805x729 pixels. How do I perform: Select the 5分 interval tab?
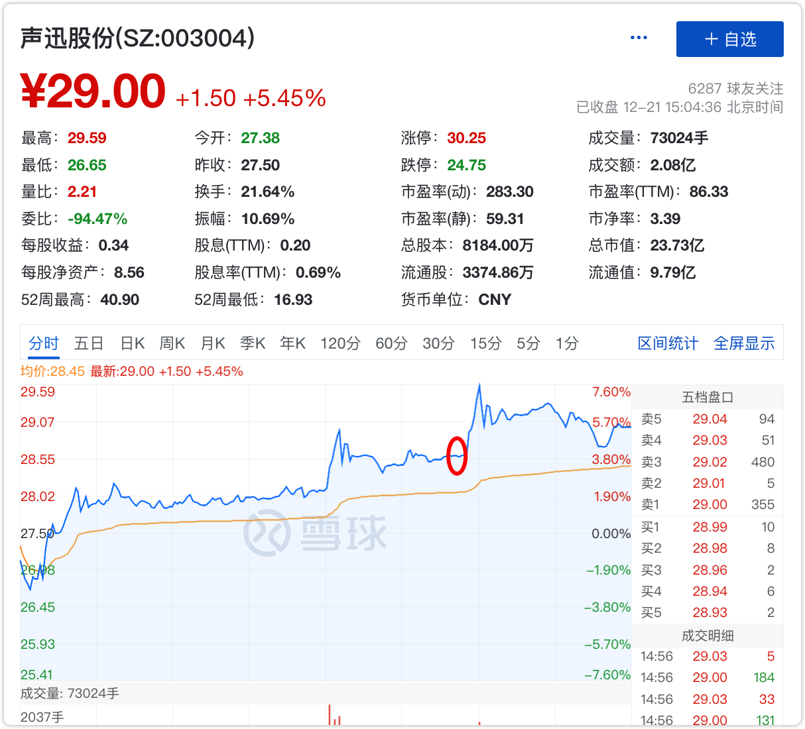tap(528, 343)
